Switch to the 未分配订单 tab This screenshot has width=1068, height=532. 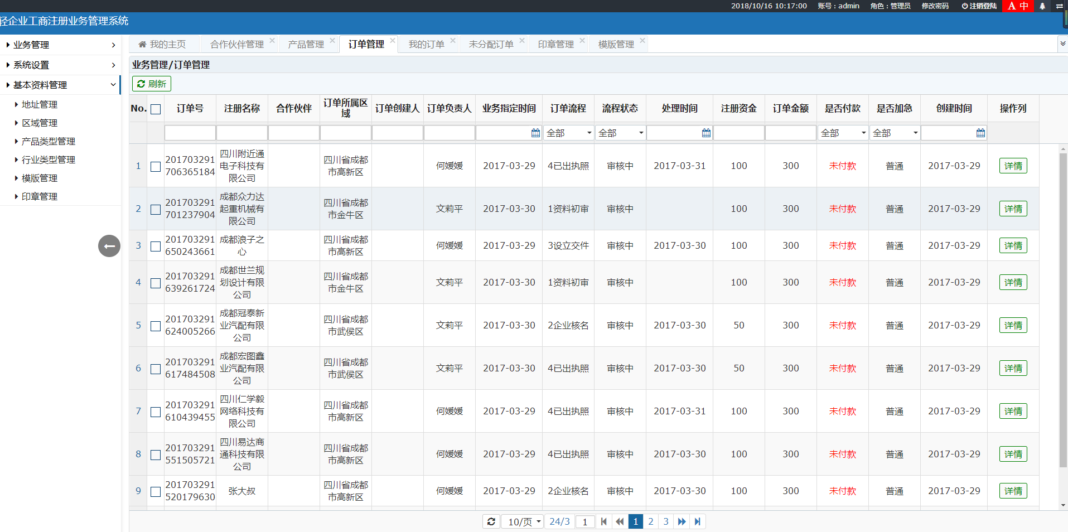491,45
